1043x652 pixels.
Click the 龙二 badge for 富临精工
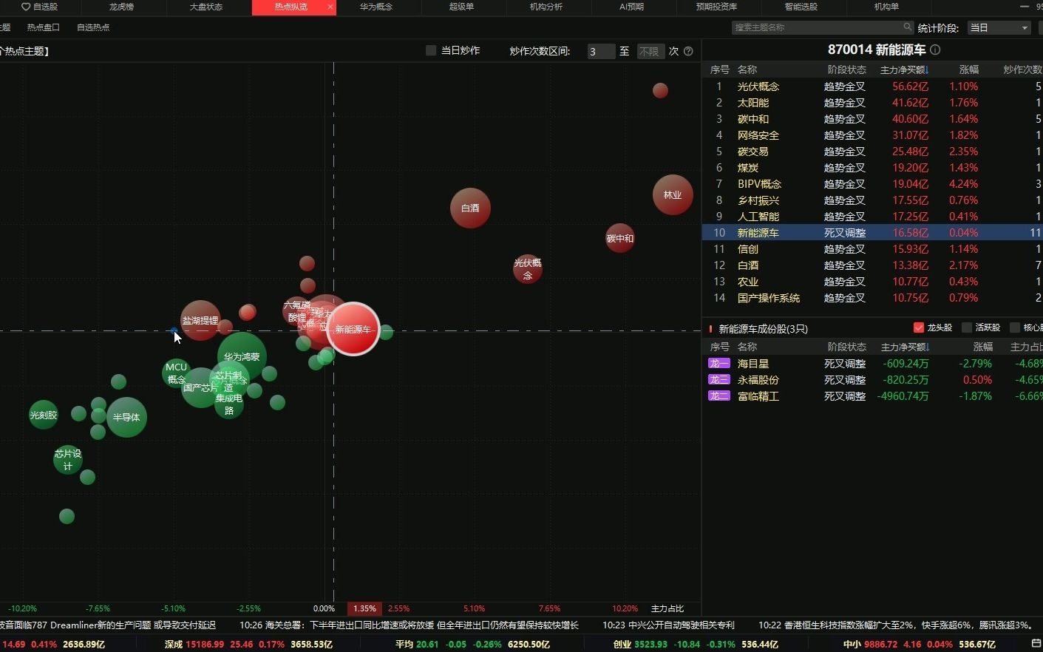(719, 396)
